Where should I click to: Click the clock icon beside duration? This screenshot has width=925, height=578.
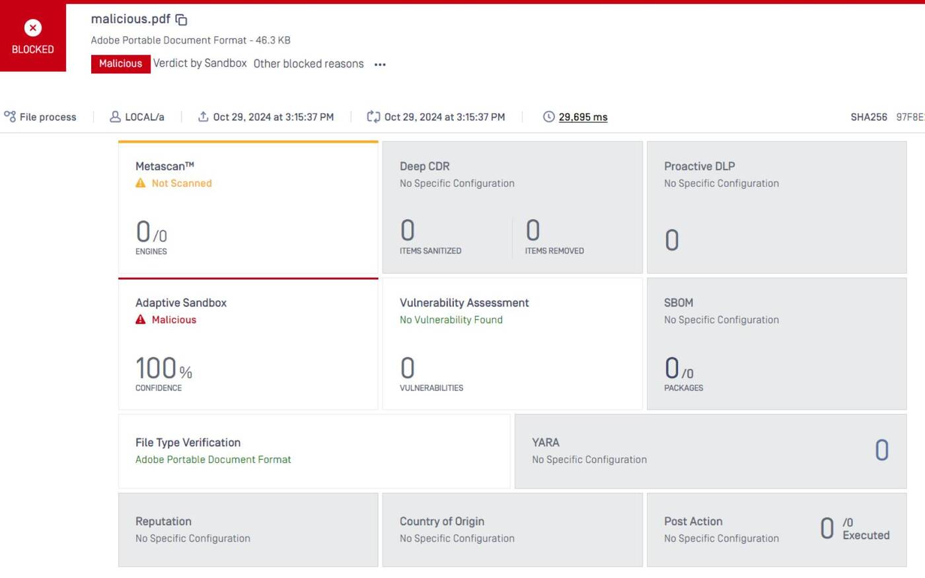tap(548, 117)
